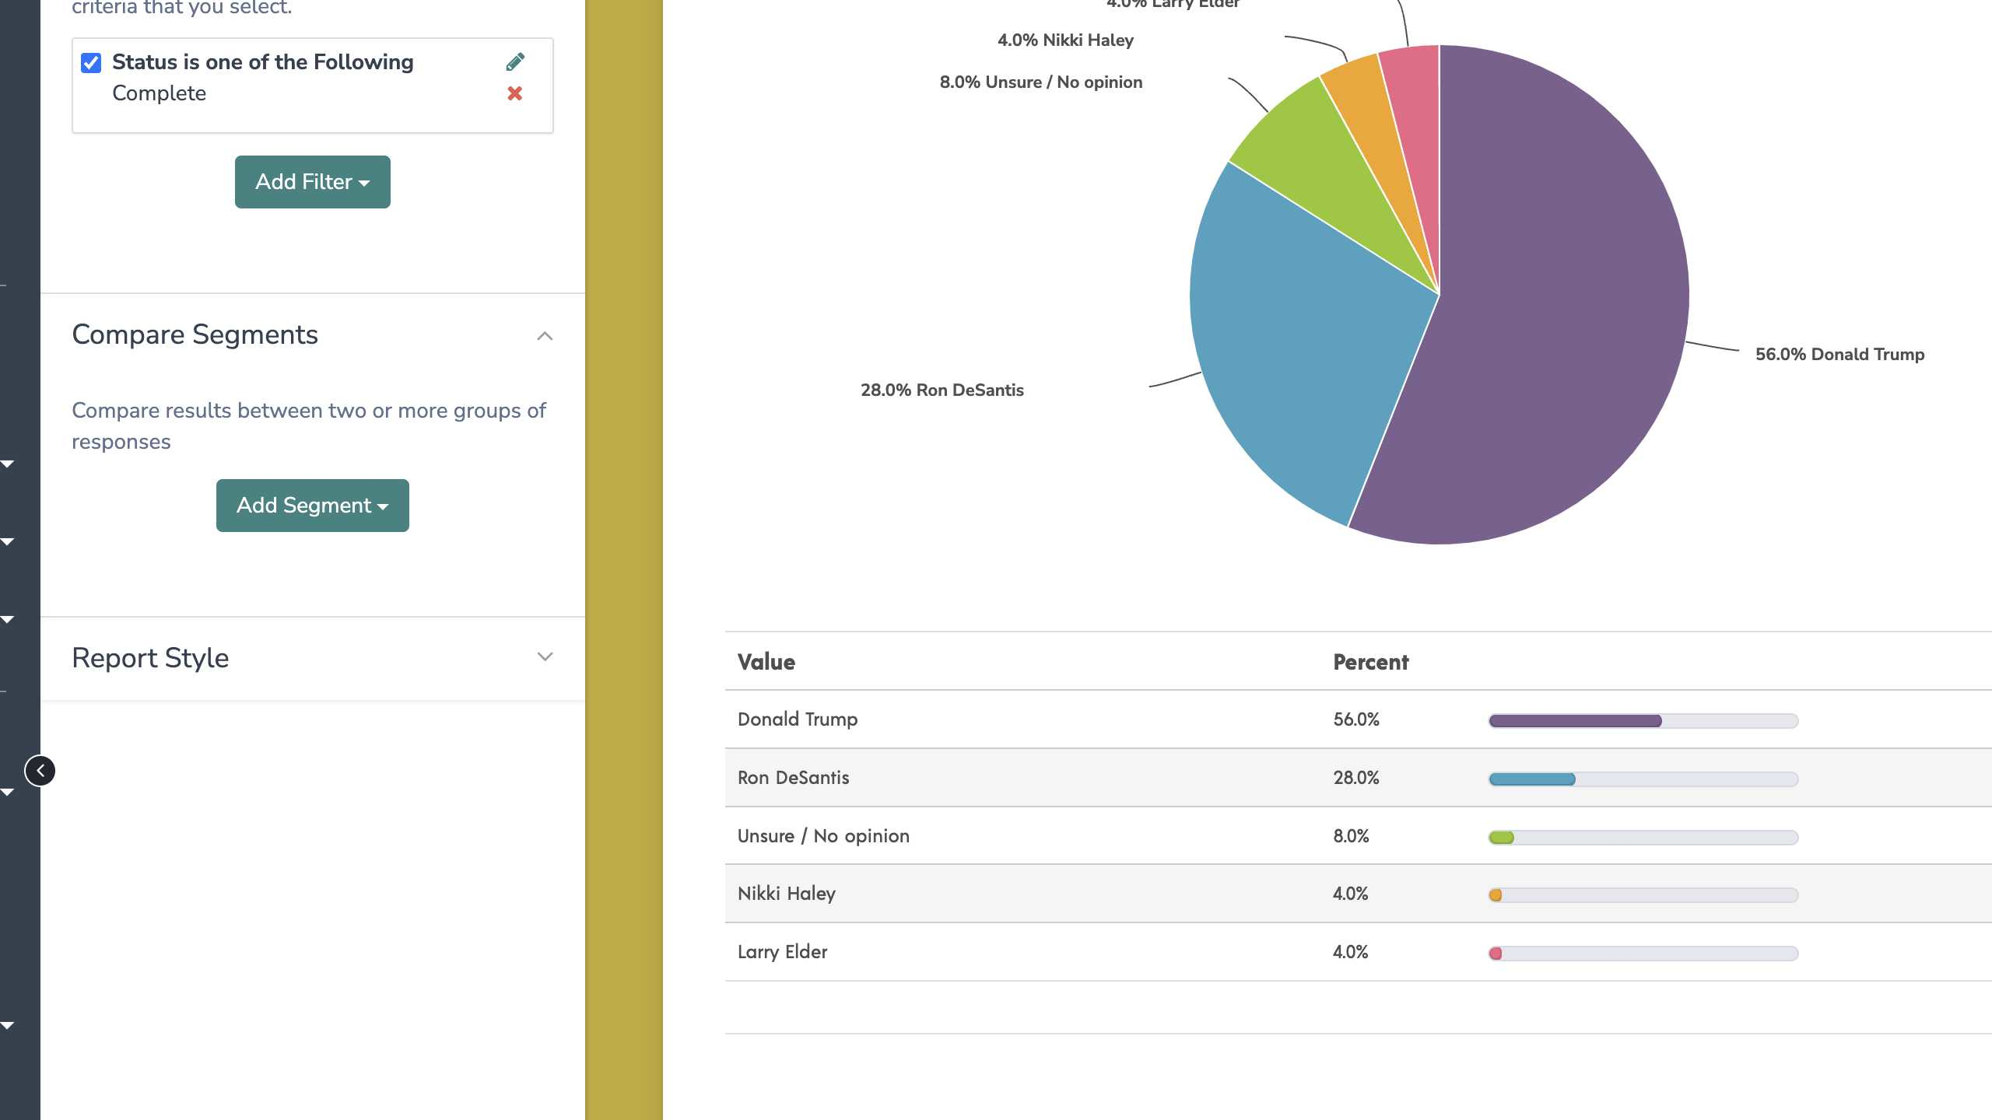
Task: Click the Value column header
Action: click(766, 662)
